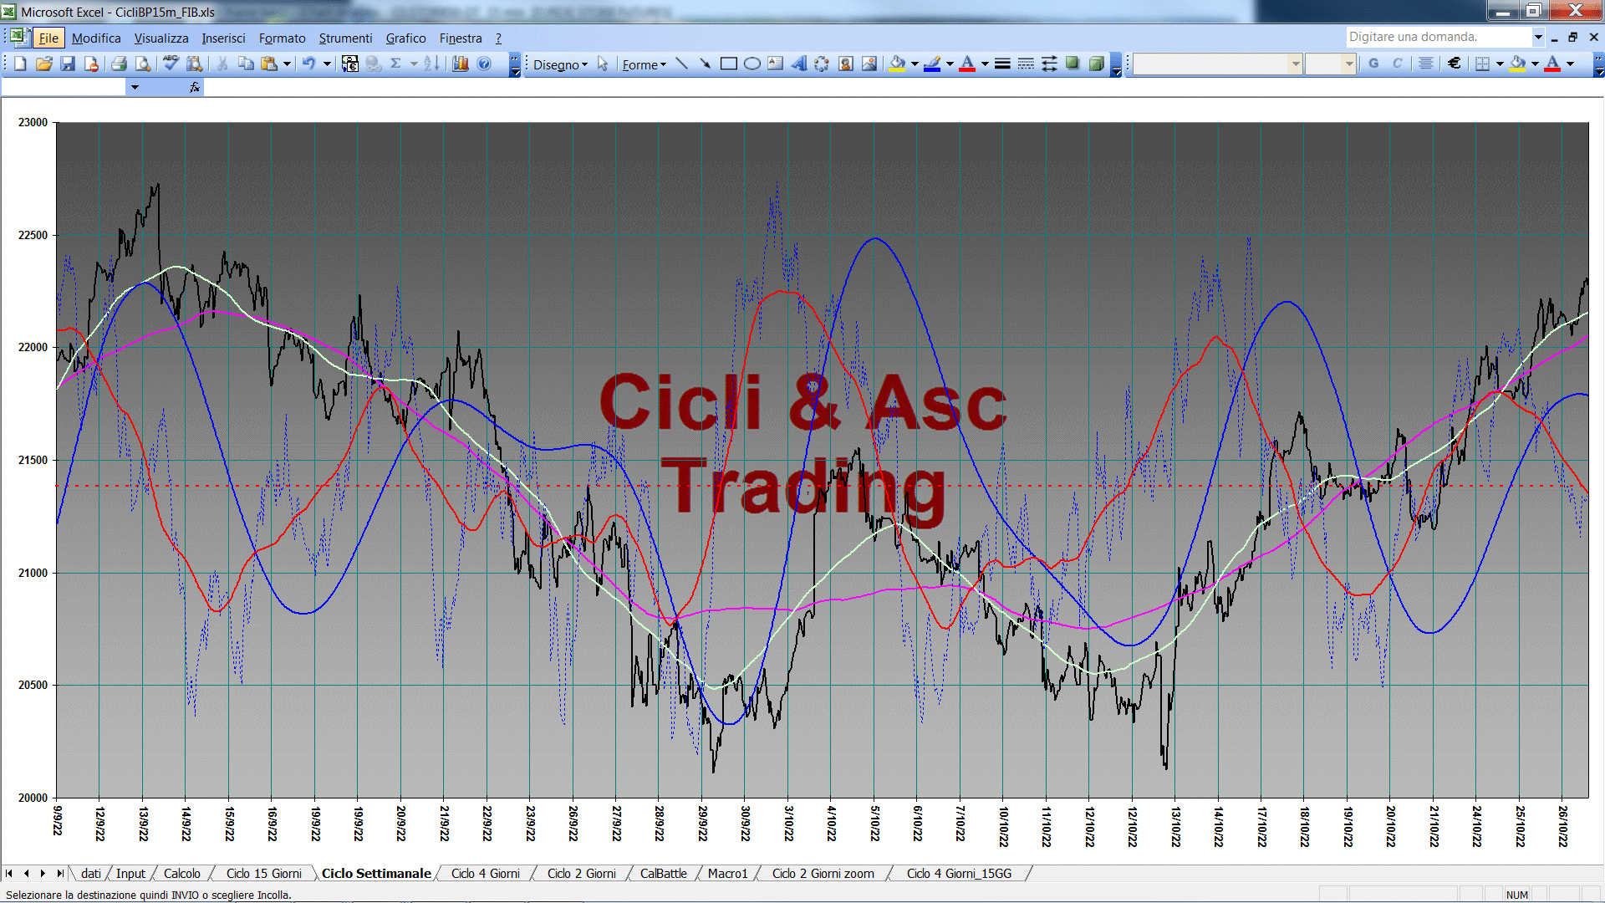The image size is (1605, 903).
Task: Create a new blank workbook
Action: coord(21,64)
